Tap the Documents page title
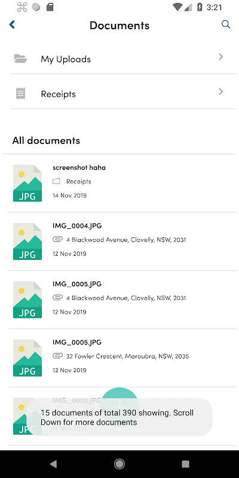 (x=119, y=25)
